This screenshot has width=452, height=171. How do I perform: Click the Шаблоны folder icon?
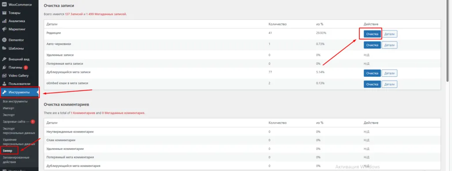point(4,48)
